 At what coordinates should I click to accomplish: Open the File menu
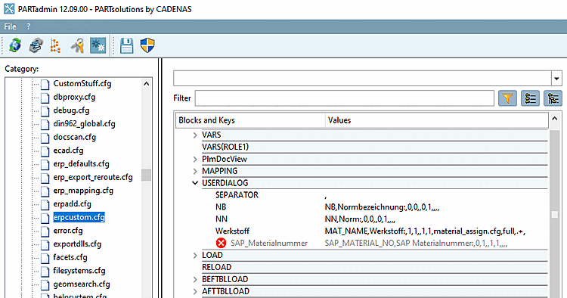coord(10,26)
